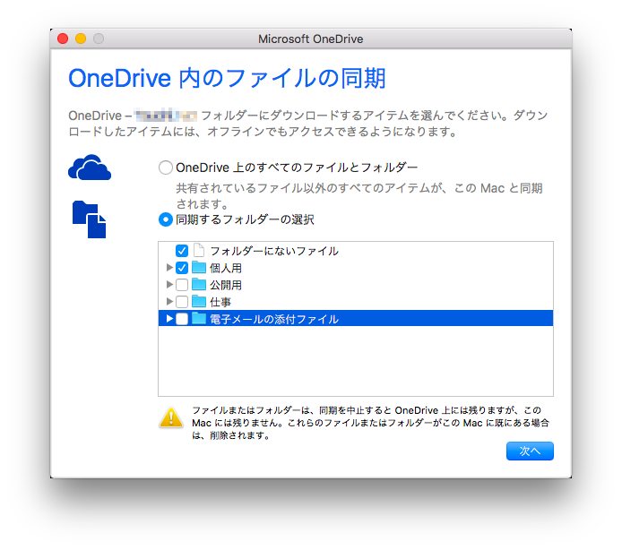
Task: Click the yellow warning triangle icon
Action: 171,417
